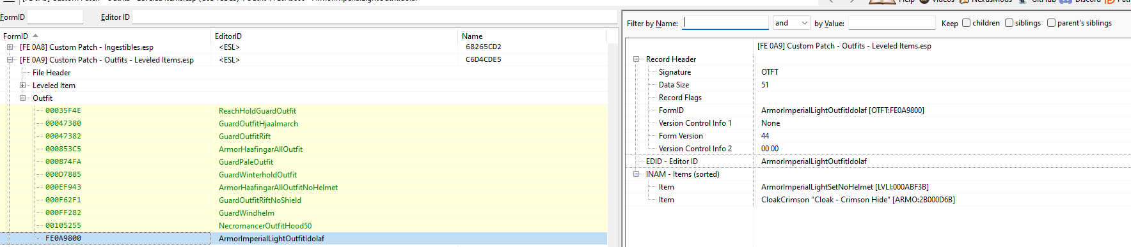The height and width of the screenshot is (247, 1131).
Task: Select the Signature row in Record Header
Action: click(675, 72)
